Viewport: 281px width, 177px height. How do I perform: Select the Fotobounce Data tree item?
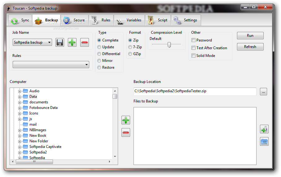pyautogui.click(x=43, y=108)
